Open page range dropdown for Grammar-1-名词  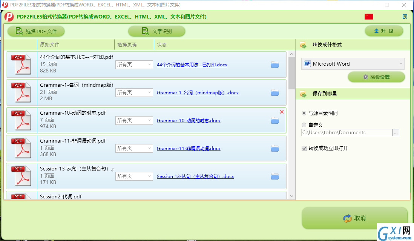134,93
